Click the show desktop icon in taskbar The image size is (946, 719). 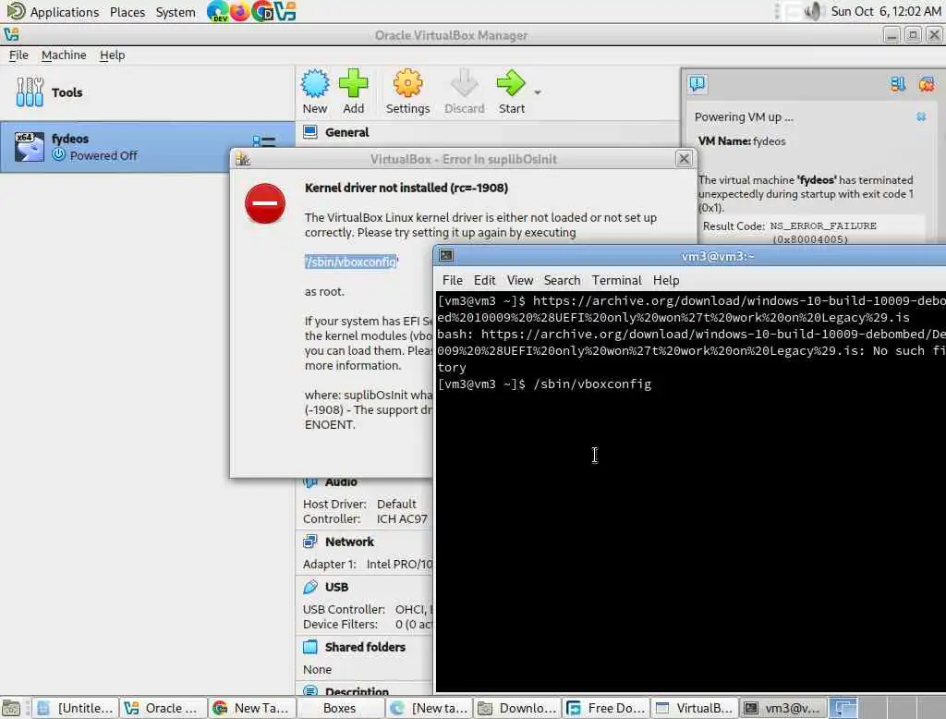click(11, 708)
